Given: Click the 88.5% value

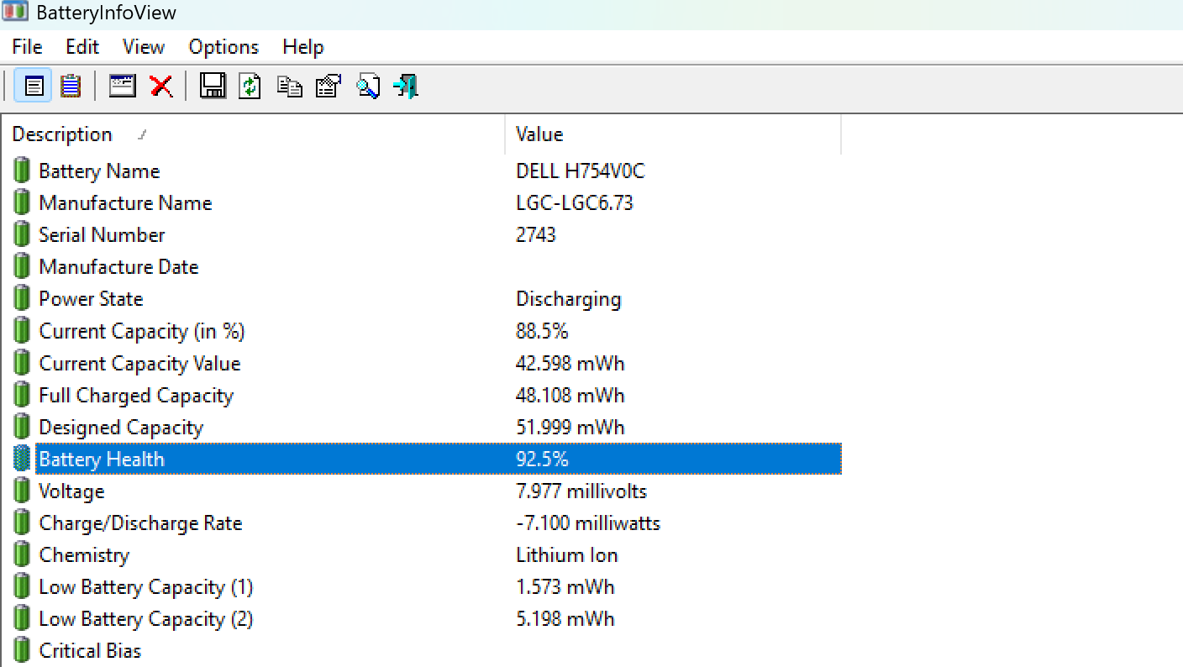Looking at the screenshot, I should pyautogui.click(x=542, y=331).
